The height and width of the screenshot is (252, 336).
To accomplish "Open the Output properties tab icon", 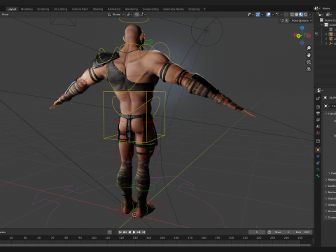I will click(318, 113).
